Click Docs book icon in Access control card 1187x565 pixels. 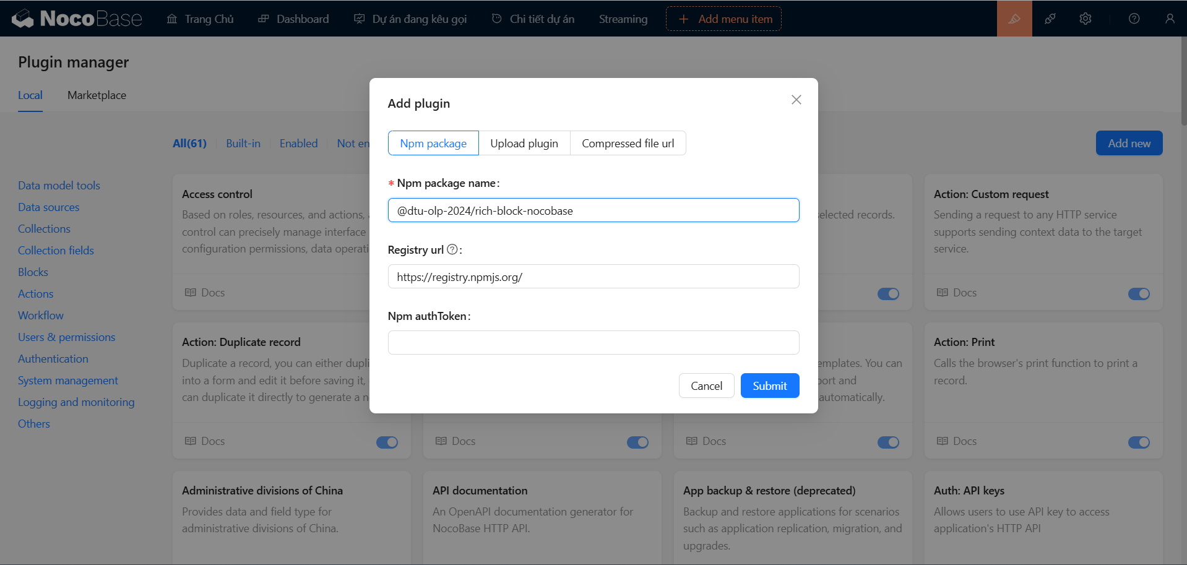[x=191, y=292]
